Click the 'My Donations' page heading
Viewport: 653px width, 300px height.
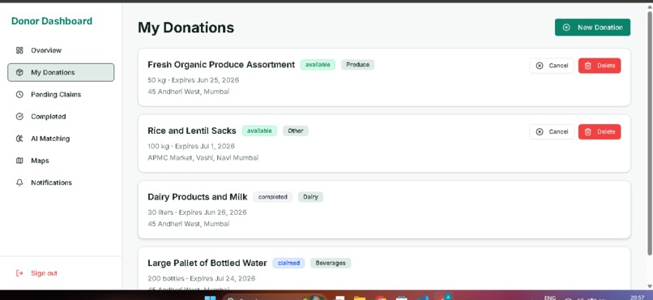click(x=186, y=28)
